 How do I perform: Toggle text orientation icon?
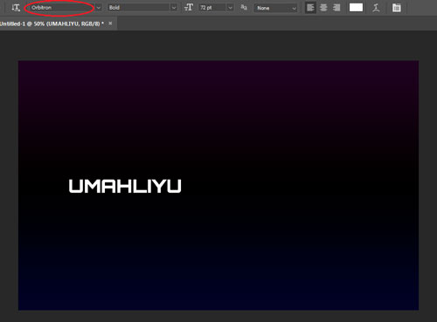pos(16,8)
